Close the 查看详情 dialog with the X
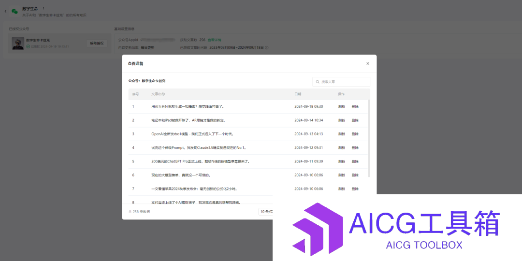 point(368,64)
